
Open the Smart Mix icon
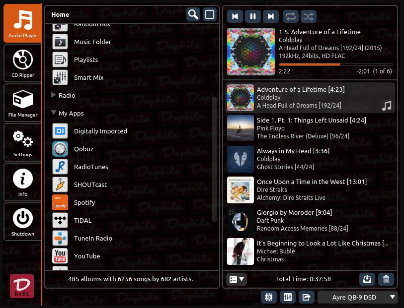tap(60, 77)
